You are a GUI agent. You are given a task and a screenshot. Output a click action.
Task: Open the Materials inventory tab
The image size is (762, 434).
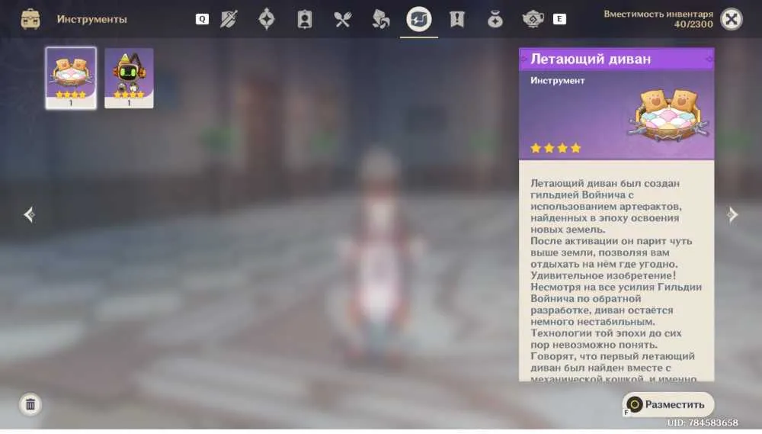[x=380, y=20]
